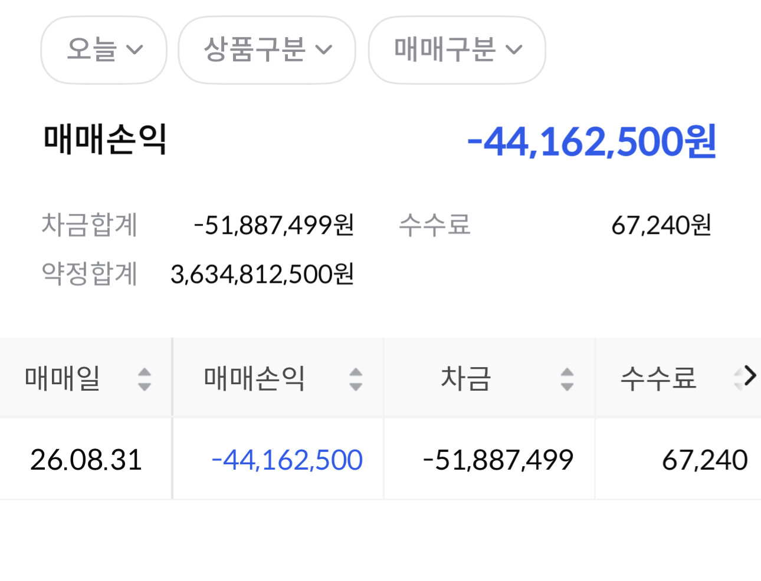Image resolution: width=761 pixels, height=581 pixels.
Task: Select the 차금 column header
Action: click(x=490, y=378)
